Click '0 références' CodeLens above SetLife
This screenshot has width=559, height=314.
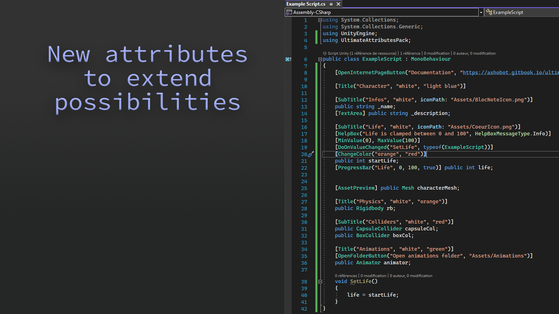[346, 276]
